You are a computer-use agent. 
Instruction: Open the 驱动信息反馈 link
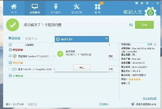(x=150, y=99)
